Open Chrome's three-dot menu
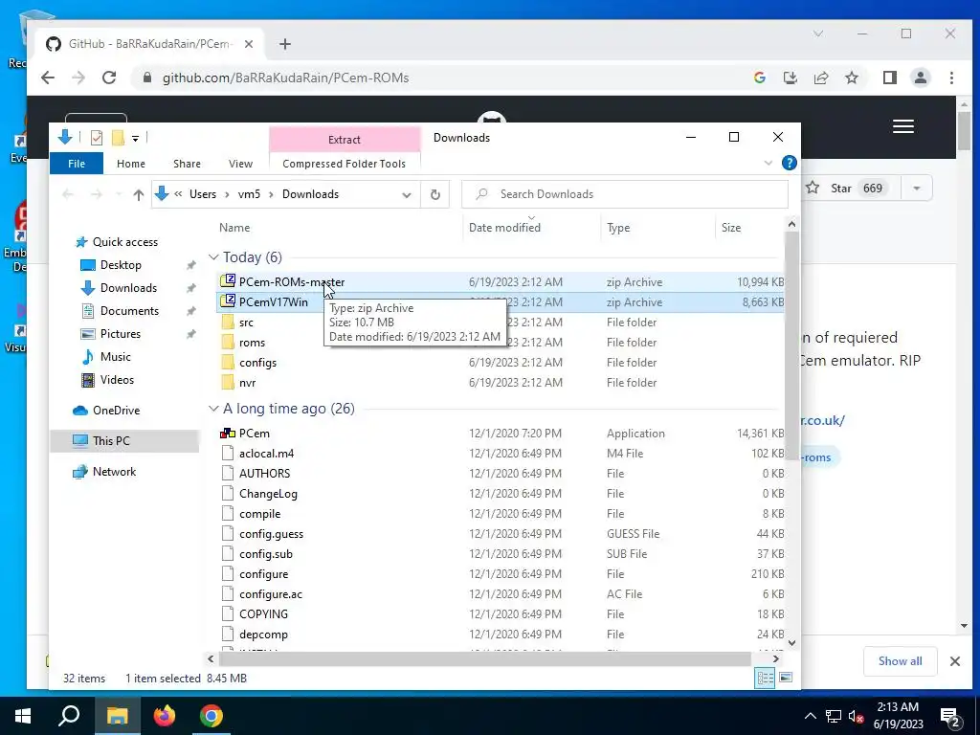Screen dimensions: 980x735 [951, 78]
